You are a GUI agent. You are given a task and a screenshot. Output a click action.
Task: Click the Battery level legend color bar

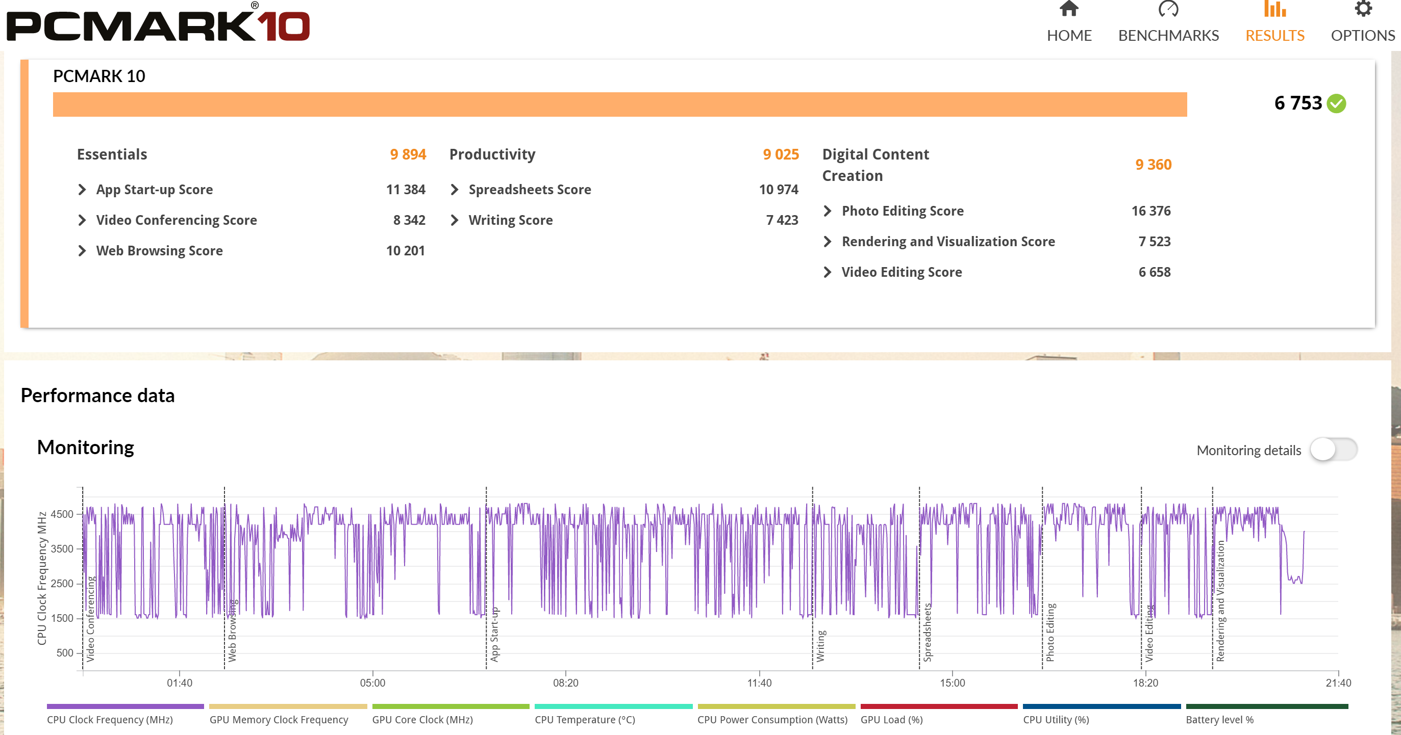(x=1266, y=706)
